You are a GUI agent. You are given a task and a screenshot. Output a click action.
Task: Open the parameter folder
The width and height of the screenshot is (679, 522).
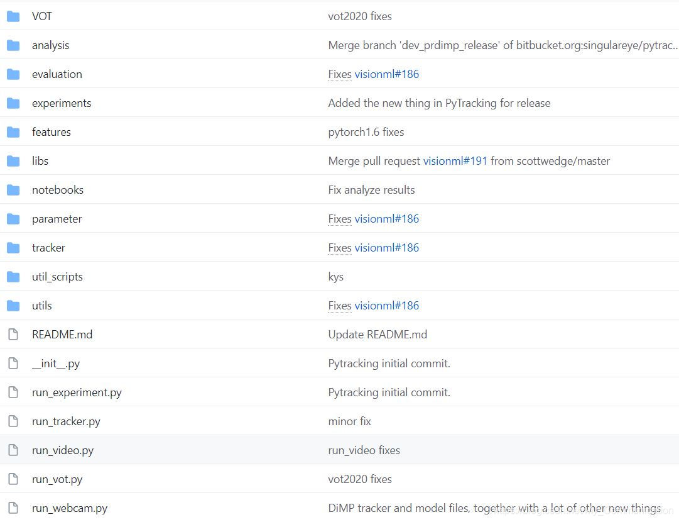[57, 218]
